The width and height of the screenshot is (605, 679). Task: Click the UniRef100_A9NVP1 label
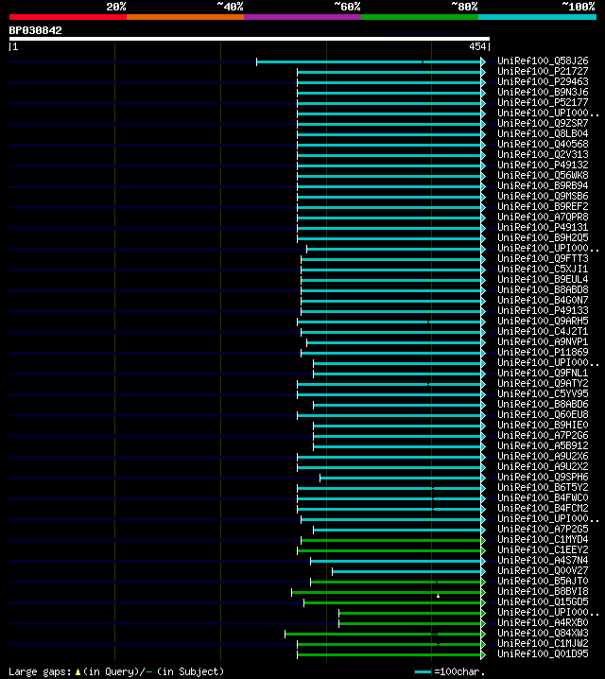coord(543,341)
